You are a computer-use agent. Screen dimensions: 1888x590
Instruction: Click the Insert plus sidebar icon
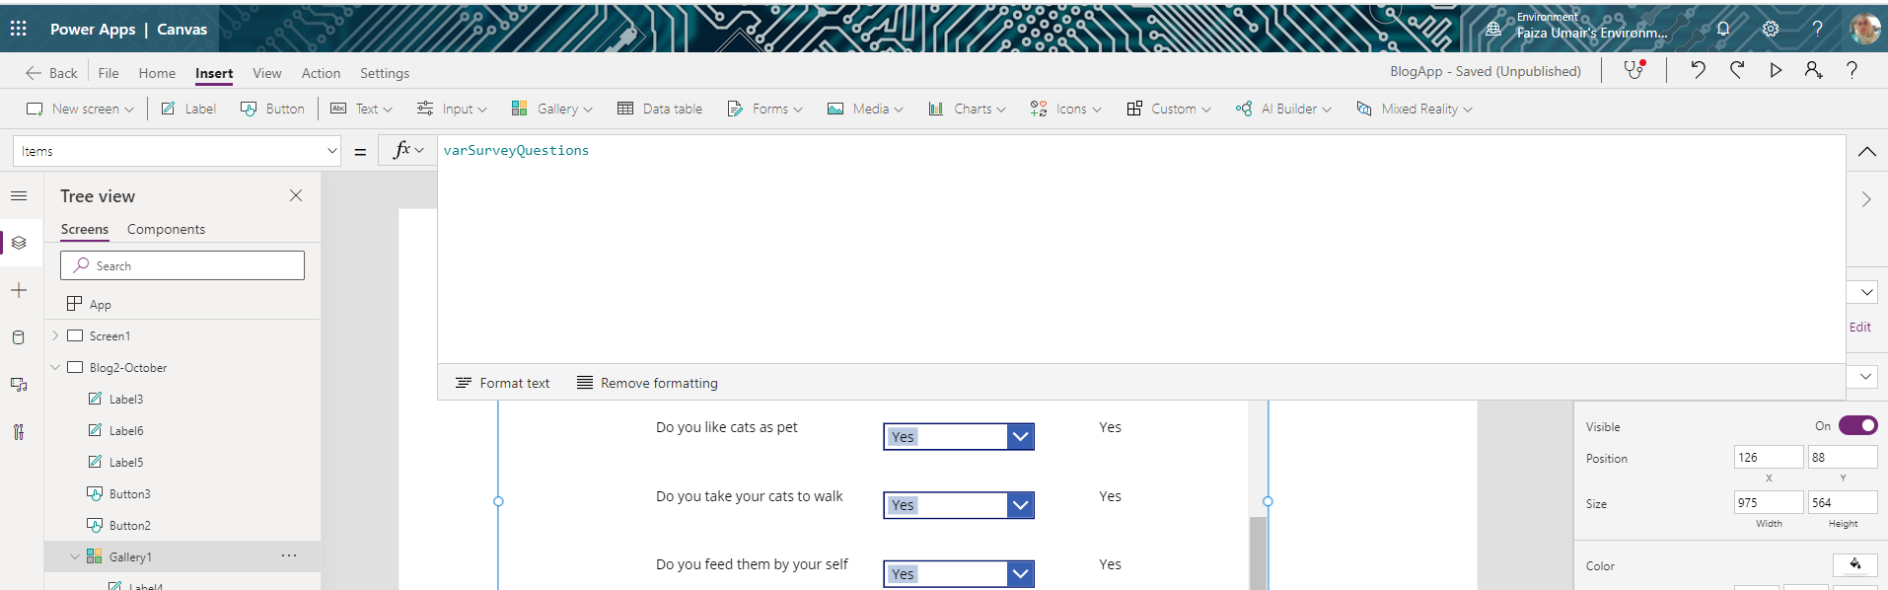click(19, 290)
